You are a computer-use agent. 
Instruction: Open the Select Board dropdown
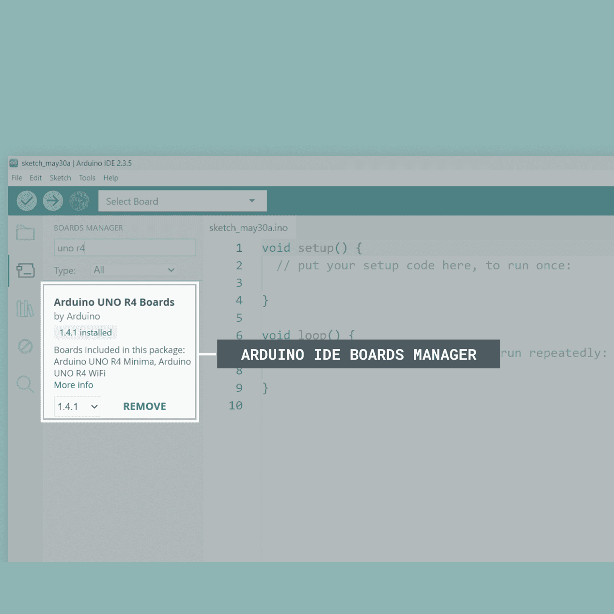tap(182, 201)
